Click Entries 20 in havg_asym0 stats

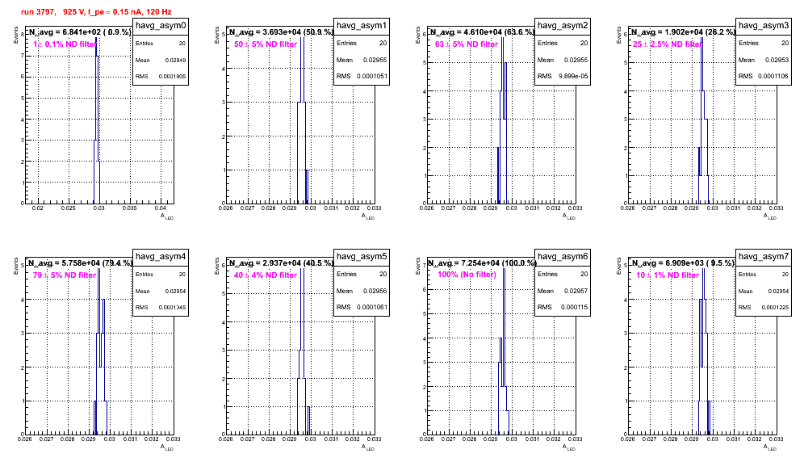click(161, 44)
